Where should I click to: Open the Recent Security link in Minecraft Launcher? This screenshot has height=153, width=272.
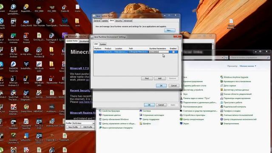(80, 91)
